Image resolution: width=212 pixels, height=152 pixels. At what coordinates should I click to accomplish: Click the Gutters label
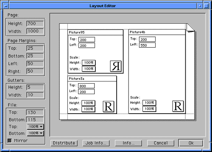(x=16, y=80)
